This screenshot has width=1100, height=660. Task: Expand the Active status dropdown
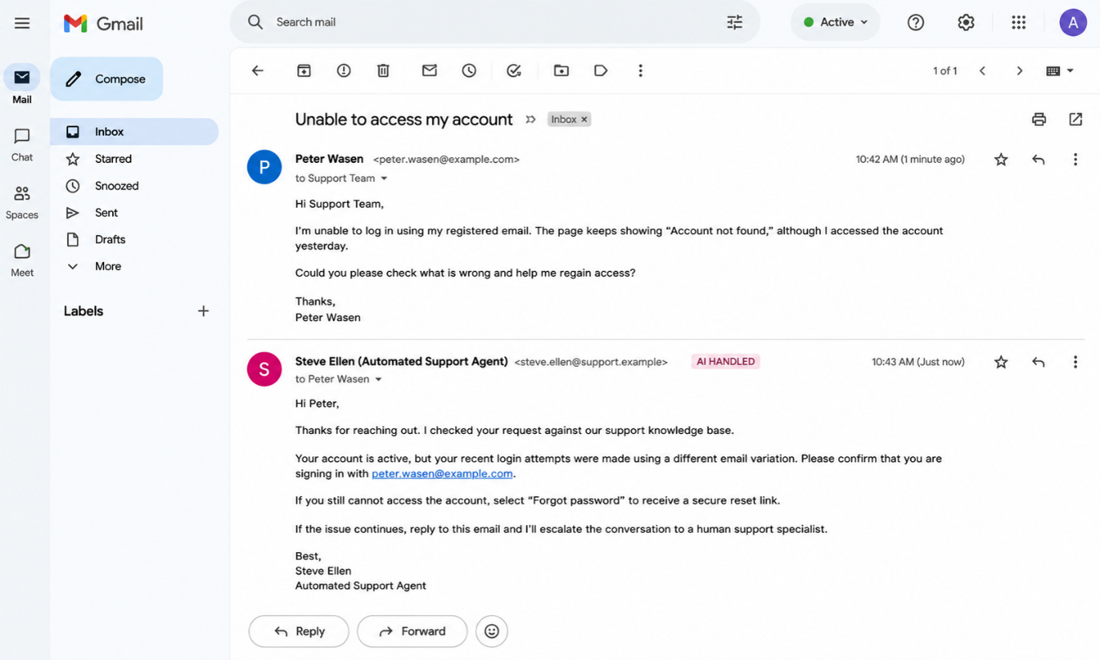835,22
